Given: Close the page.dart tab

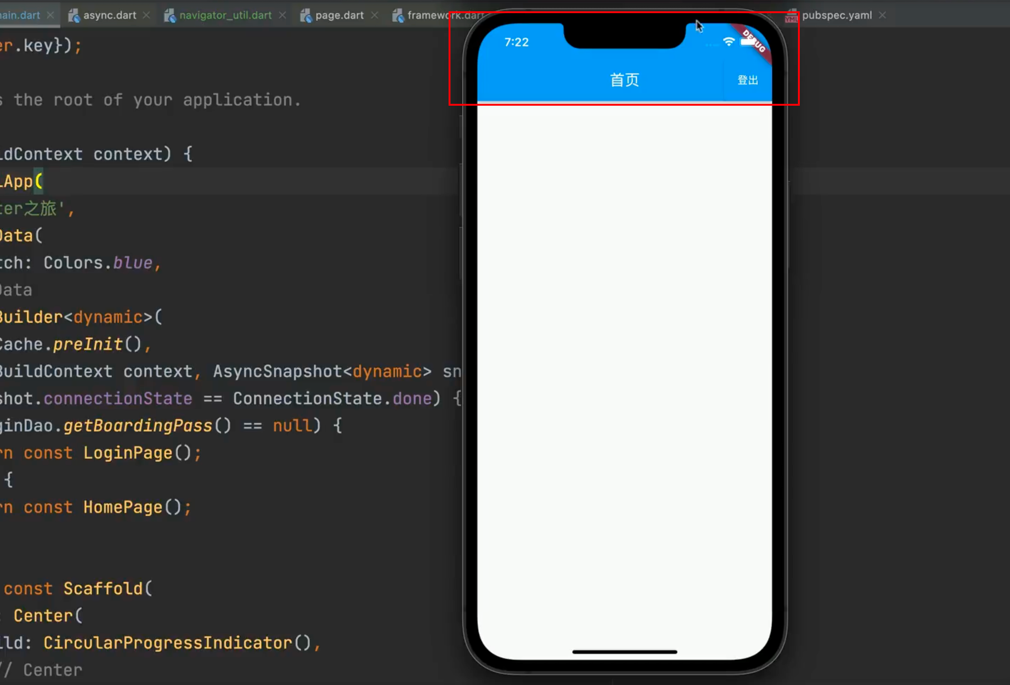Looking at the screenshot, I should (374, 16).
